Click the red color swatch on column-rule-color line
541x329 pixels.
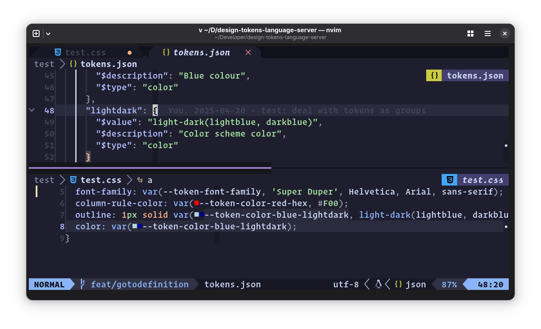197,203
